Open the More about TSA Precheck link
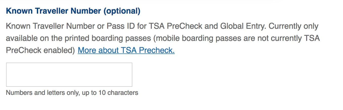The width and height of the screenshot is (343, 110). [x=126, y=50]
